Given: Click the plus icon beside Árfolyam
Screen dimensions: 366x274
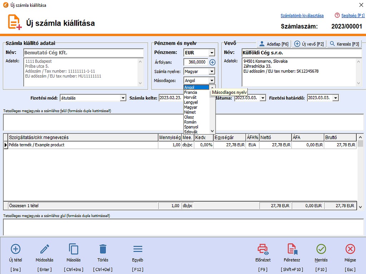Looking at the screenshot, I should click(212, 62).
